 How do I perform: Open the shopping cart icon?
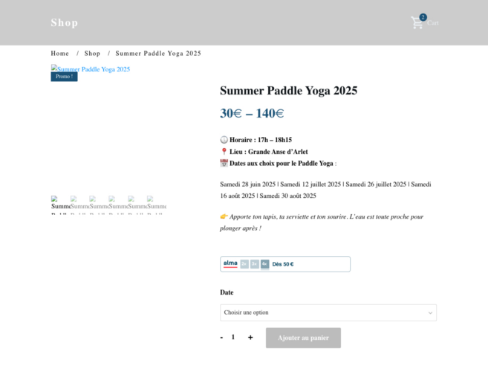tap(417, 23)
